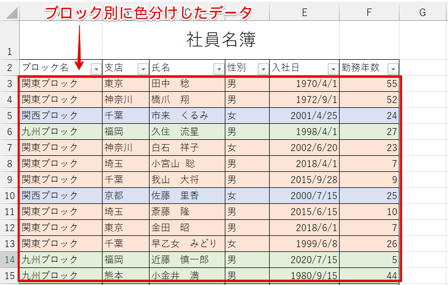Select cell with name 久住 流星
The image size is (448, 285).
[x=187, y=132]
